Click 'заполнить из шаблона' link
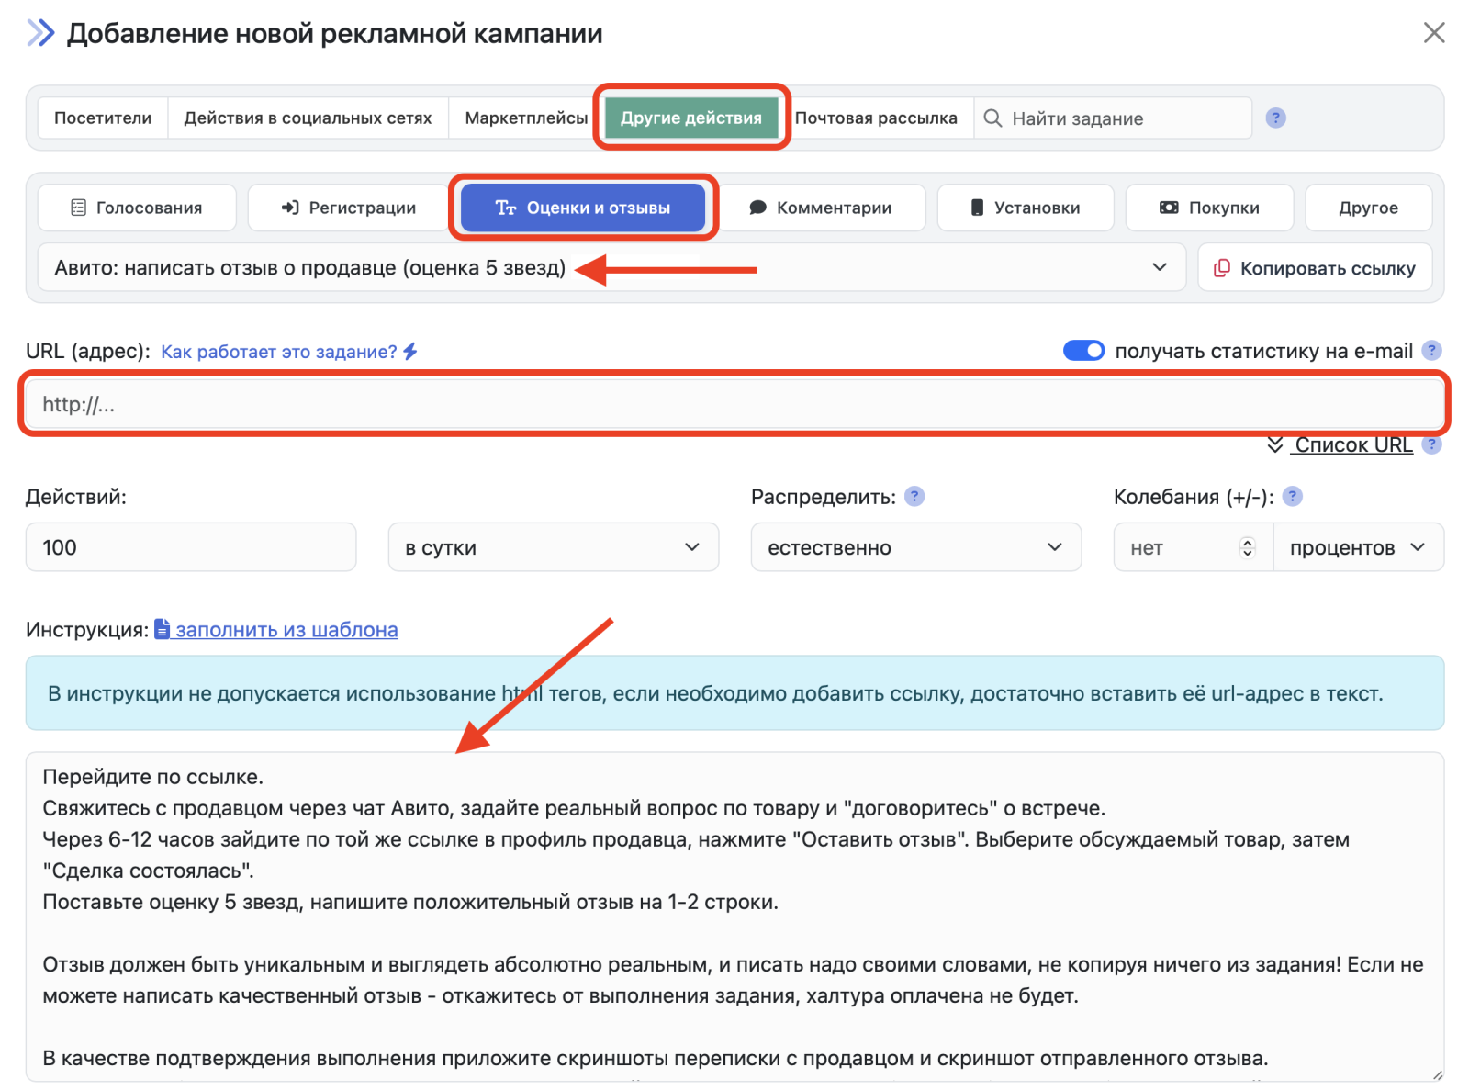Screen dimensions: 1469x1090 coord(286,630)
